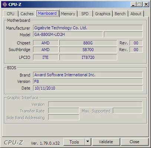Click the Graphic Interface Version field

coord(95,104)
